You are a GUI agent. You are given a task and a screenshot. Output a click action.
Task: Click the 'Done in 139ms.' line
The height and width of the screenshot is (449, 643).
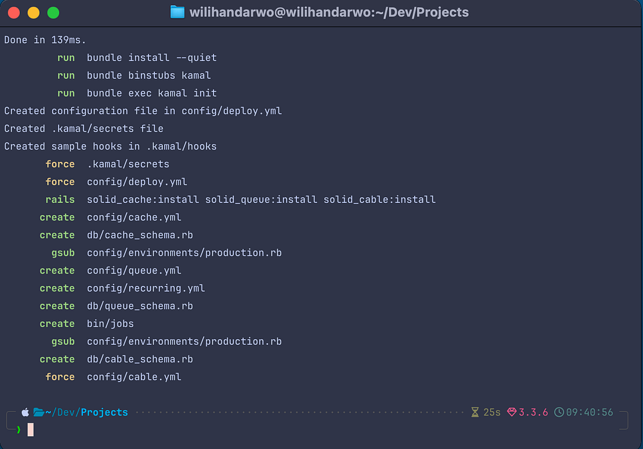tap(45, 40)
